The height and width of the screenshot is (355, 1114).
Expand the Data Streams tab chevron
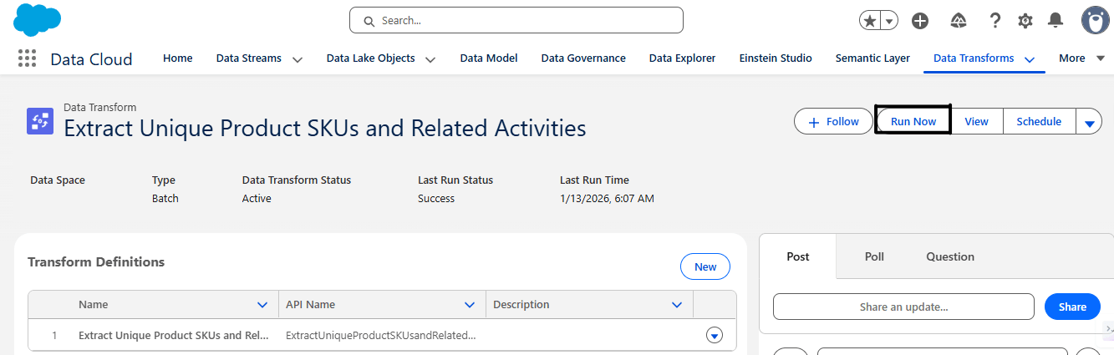tap(297, 59)
